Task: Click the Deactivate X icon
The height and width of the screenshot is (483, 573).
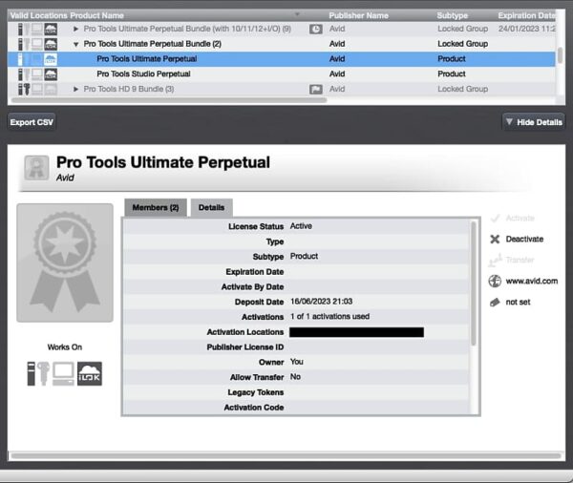Action: coord(495,239)
